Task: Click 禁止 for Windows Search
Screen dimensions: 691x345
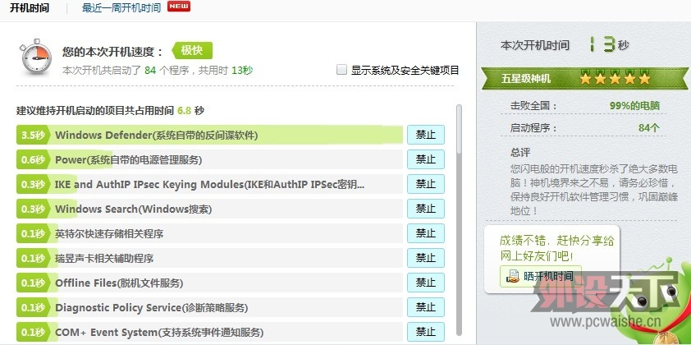Action: (426, 209)
